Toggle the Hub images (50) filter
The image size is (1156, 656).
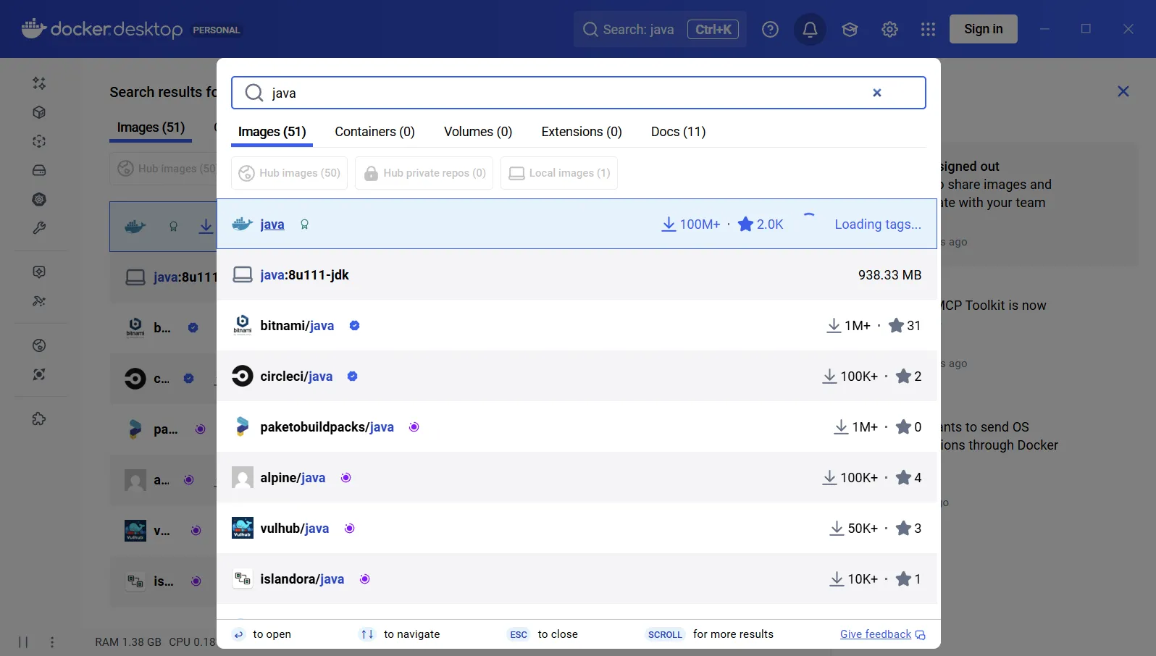tap(289, 173)
